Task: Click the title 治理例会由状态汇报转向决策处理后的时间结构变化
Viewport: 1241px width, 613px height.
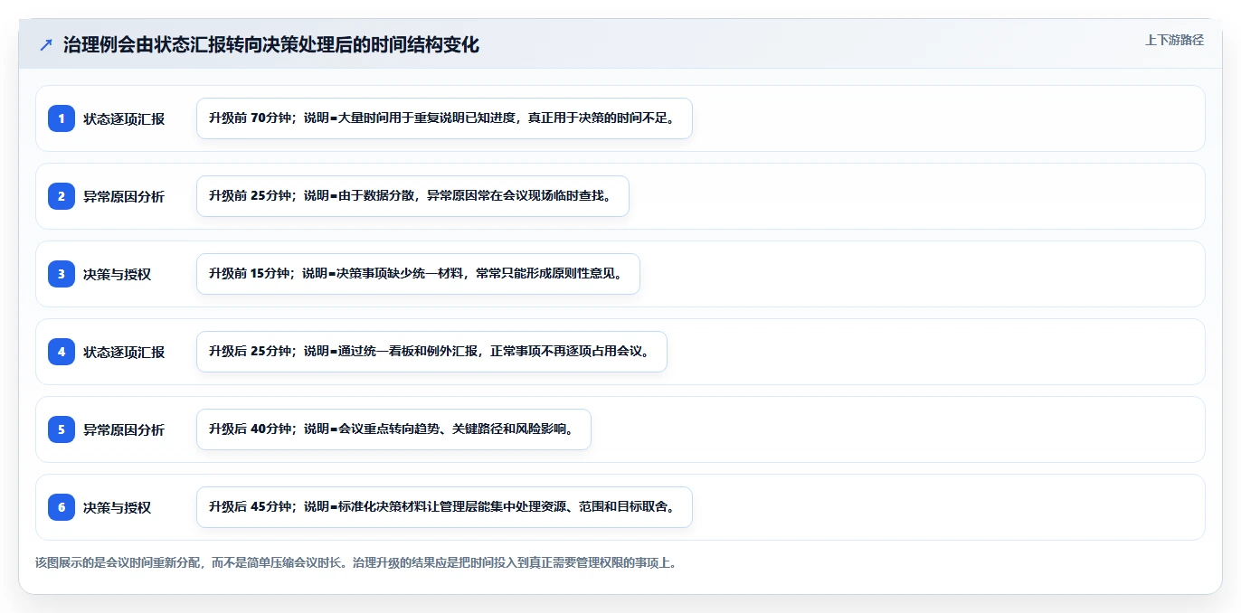Action: click(271, 44)
